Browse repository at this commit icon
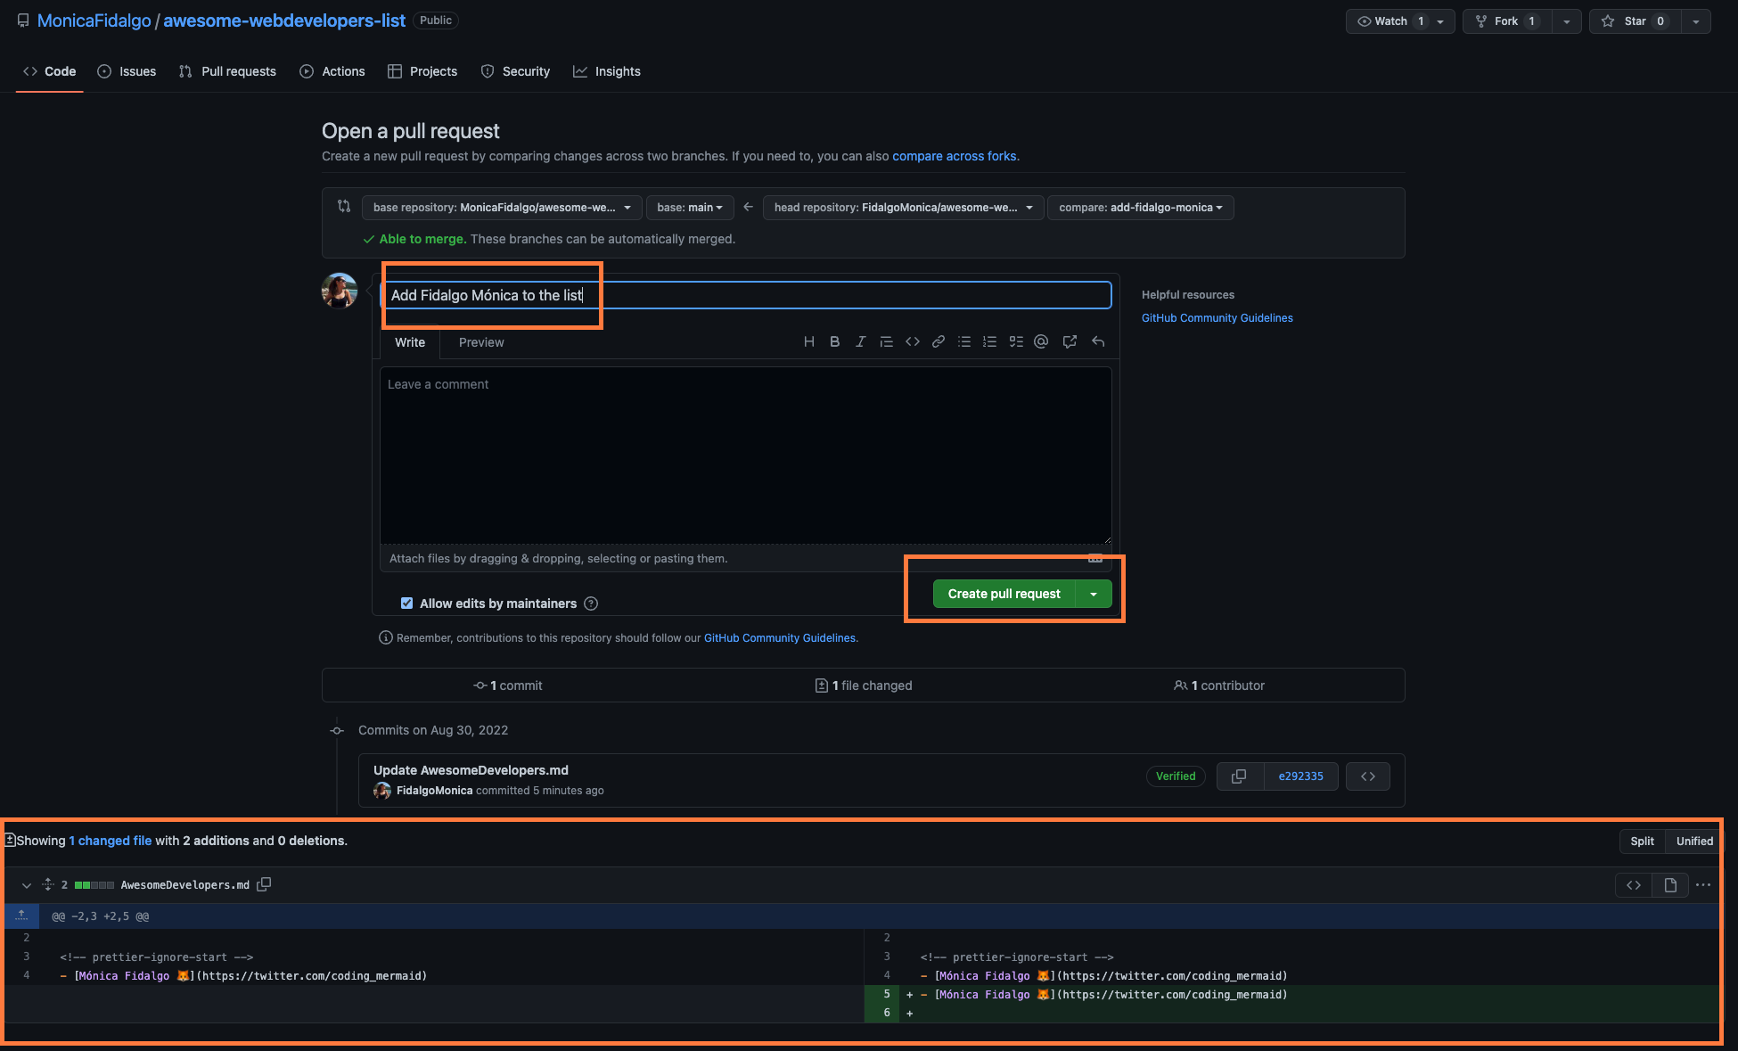1738x1051 pixels. click(1367, 776)
